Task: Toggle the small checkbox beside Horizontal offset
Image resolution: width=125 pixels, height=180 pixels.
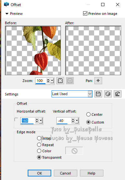Action: tap(16, 119)
